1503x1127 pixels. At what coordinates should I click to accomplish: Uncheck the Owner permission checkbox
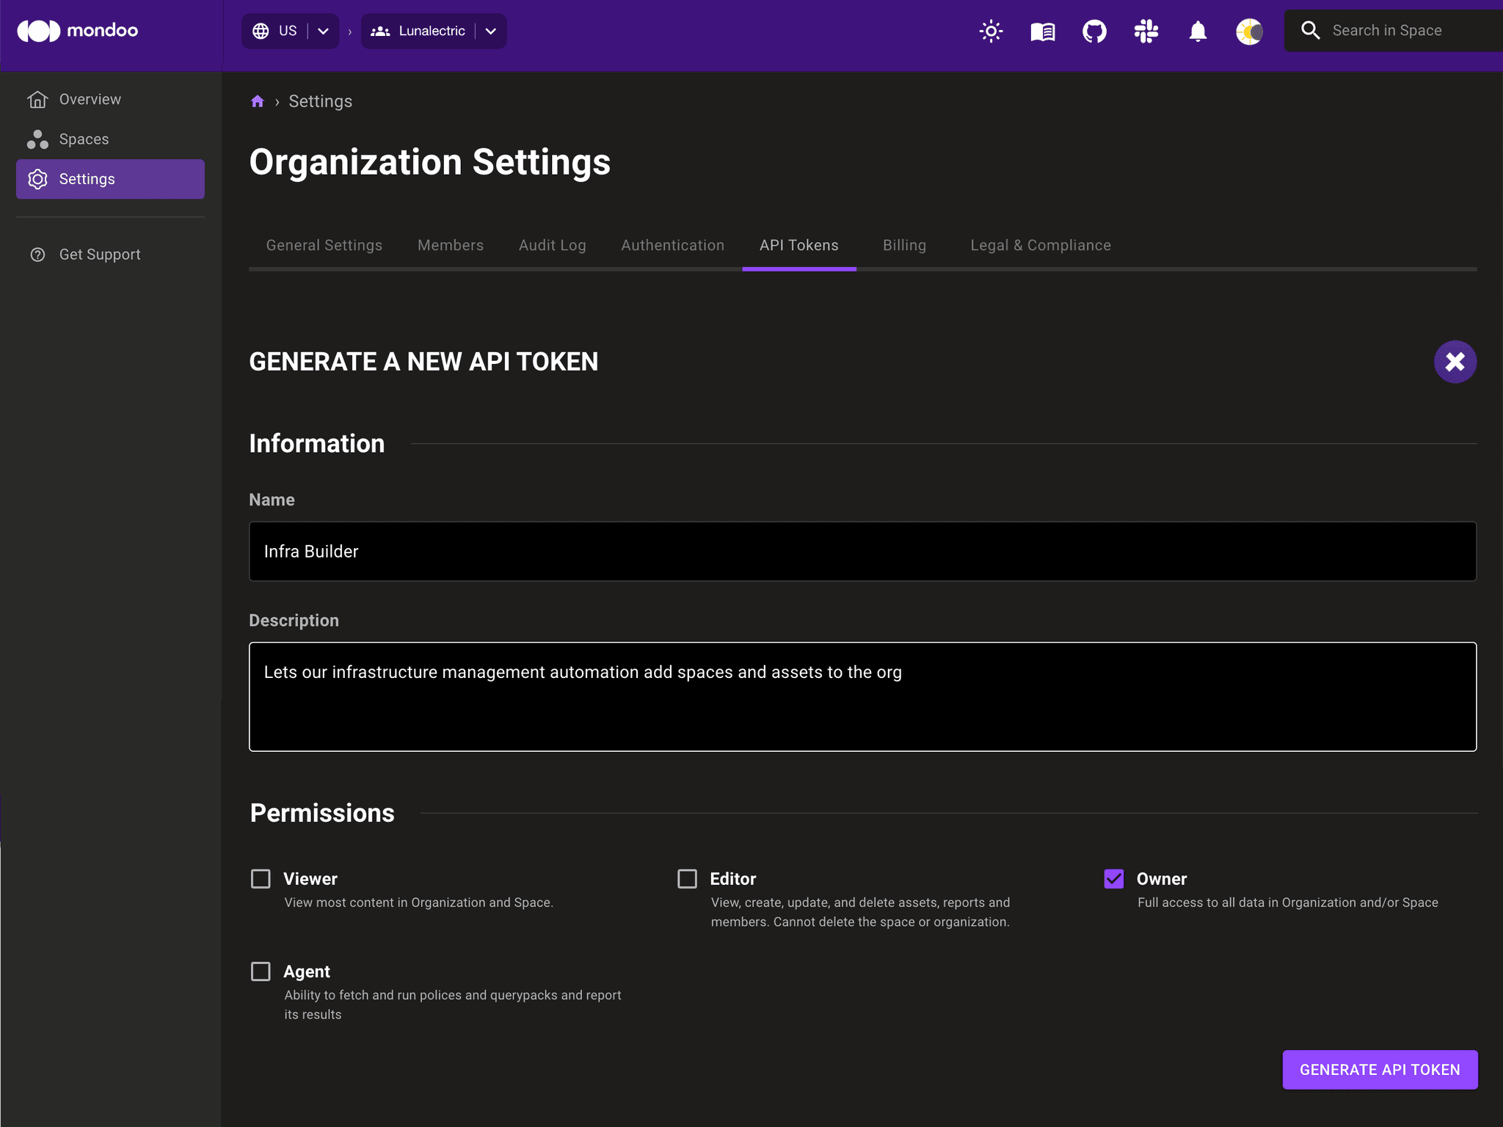pyautogui.click(x=1113, y=878)
